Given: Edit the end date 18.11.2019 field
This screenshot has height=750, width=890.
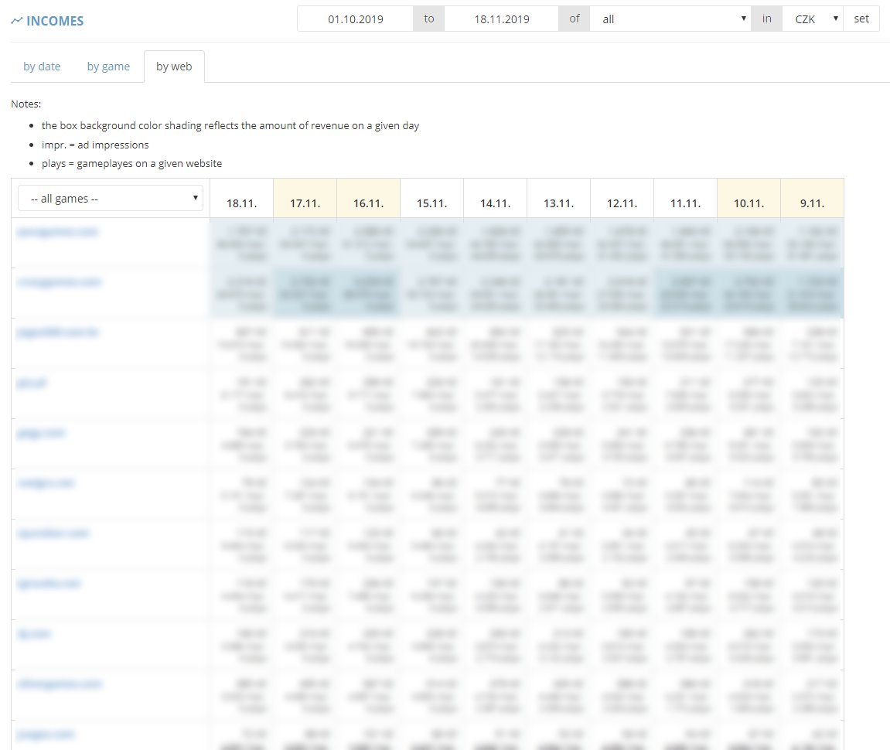Looking at the screenshot, I should (502, 19).
